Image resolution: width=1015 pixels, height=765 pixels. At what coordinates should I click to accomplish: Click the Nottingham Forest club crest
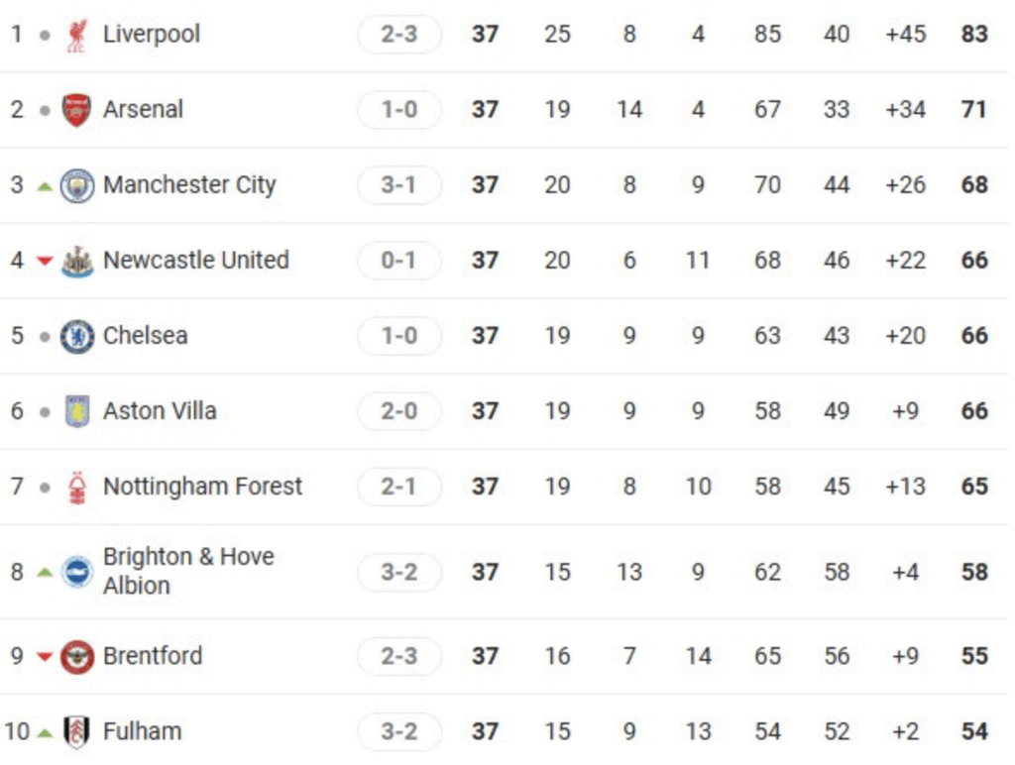click(77, 488)
